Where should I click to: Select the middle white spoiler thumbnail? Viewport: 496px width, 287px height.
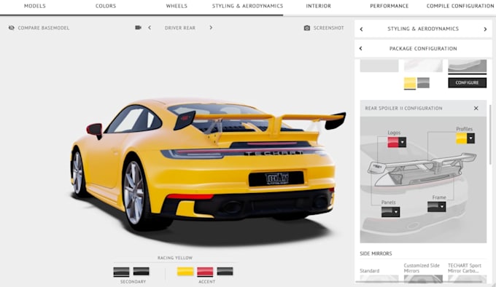point(423,66)
